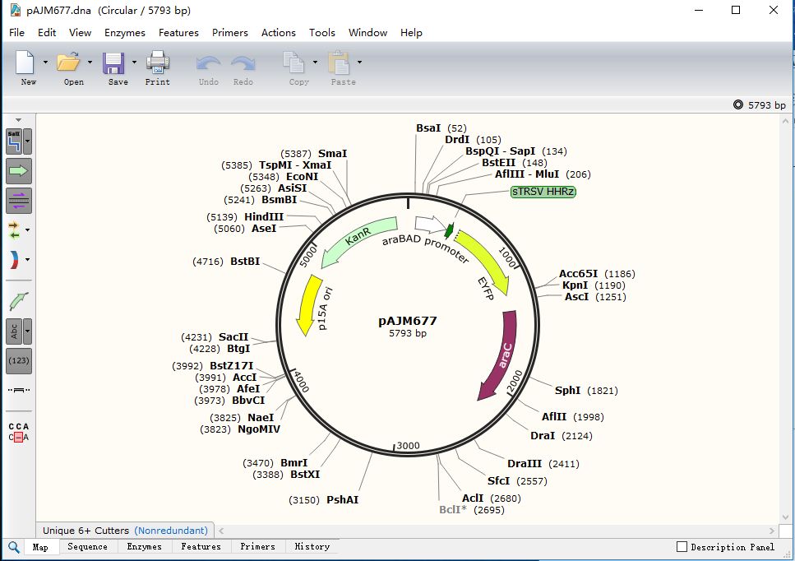Open the Tools menu
The height and width of the screenshot is (561, 795).
point(322,32)
